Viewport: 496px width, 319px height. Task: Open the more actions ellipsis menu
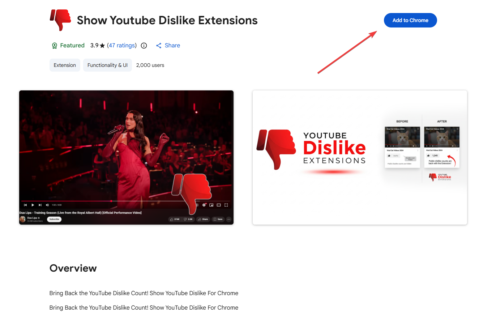pyautogui.click(x=228, y=219)
